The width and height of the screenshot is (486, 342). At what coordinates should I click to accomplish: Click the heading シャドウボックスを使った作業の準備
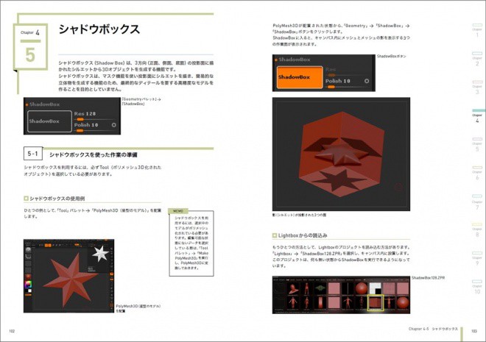click(94, 154)
